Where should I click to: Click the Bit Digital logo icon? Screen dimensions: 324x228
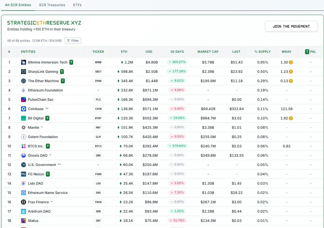point(23,118)
